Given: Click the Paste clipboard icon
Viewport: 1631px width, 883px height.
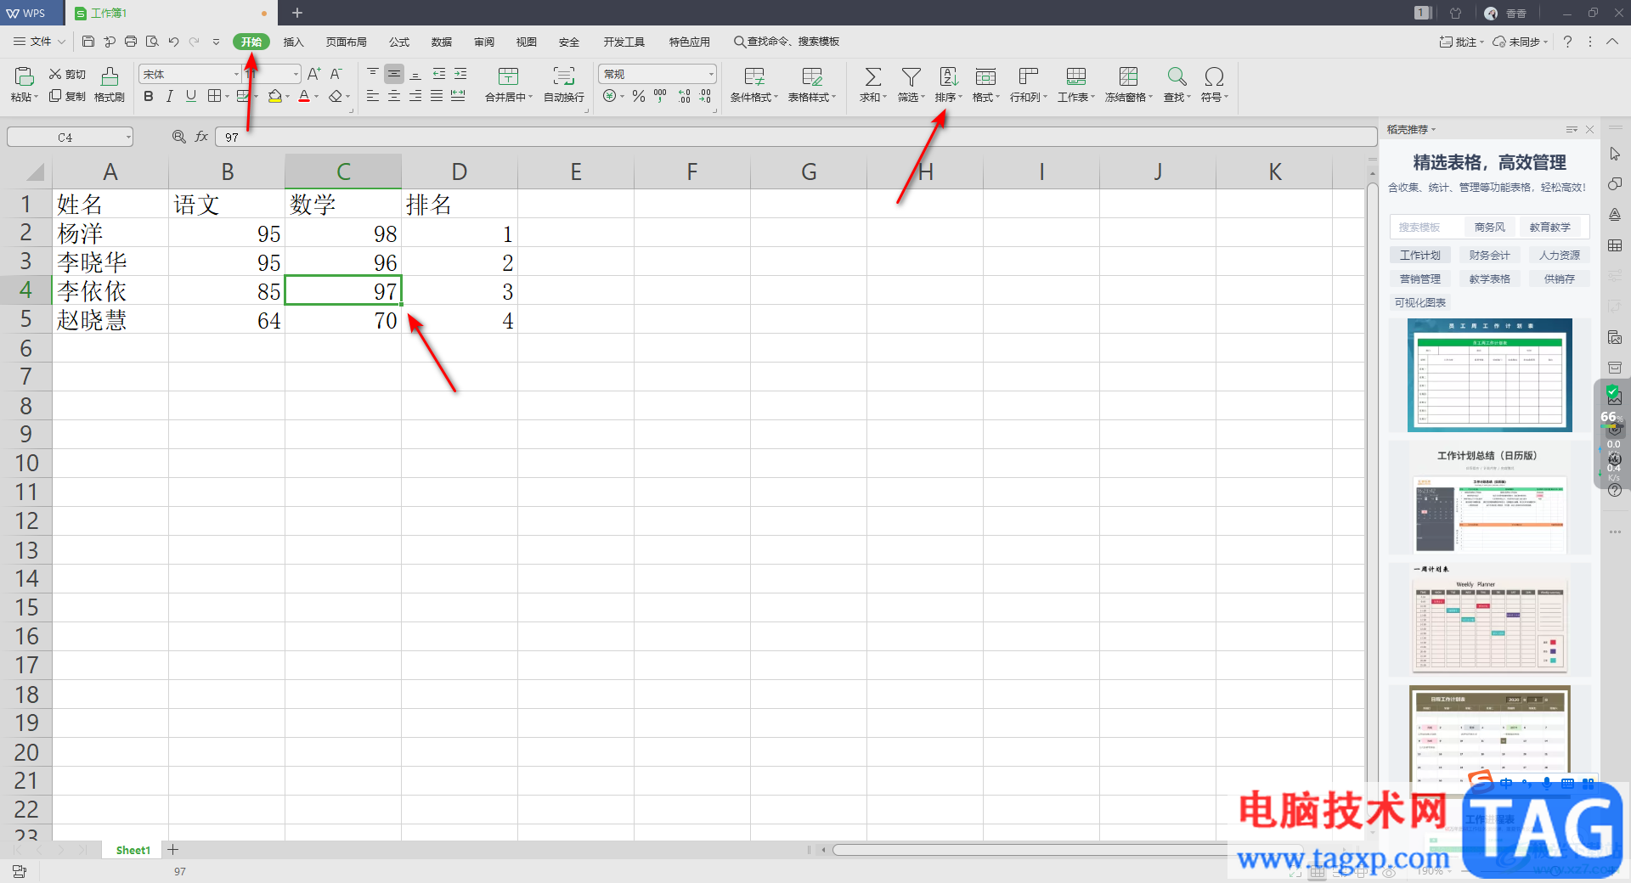Looking at the screenshot, I should 24,76.
